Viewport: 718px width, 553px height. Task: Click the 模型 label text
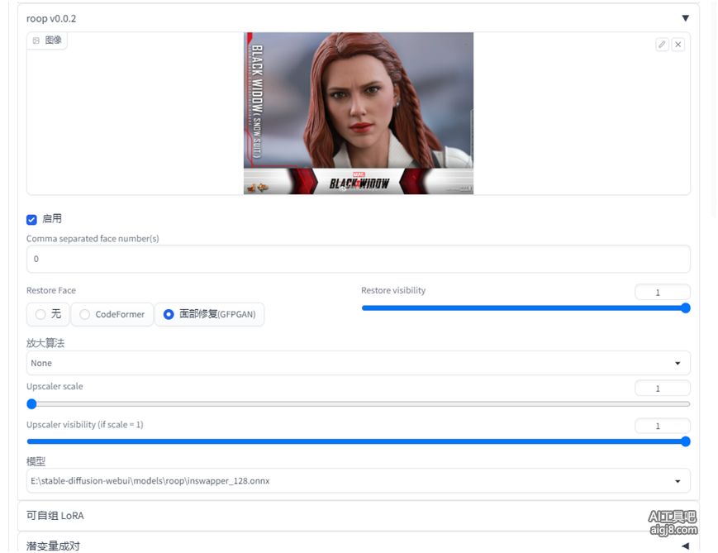[x=36, y=461]
